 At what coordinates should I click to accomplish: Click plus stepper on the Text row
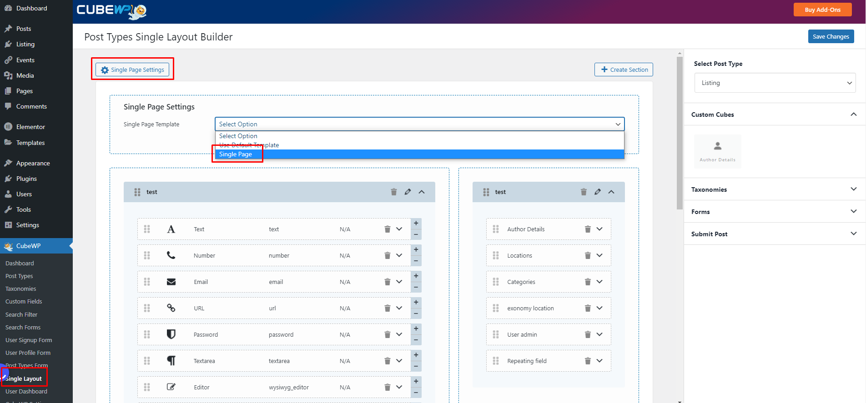(416, 224)
